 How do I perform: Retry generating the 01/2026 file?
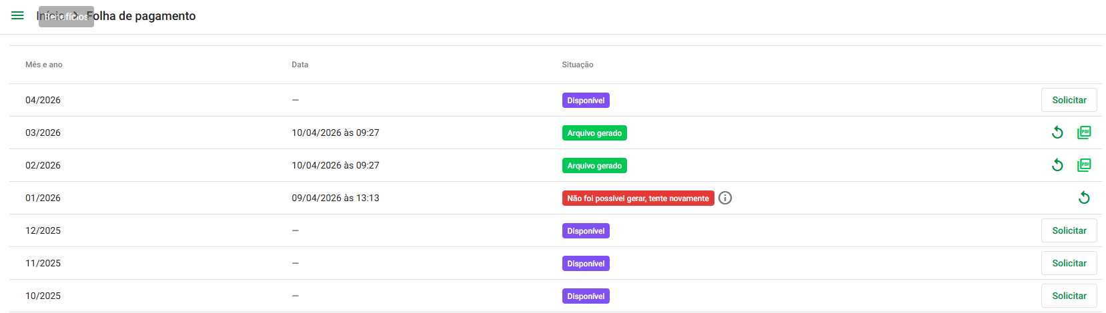[1084, 198]
